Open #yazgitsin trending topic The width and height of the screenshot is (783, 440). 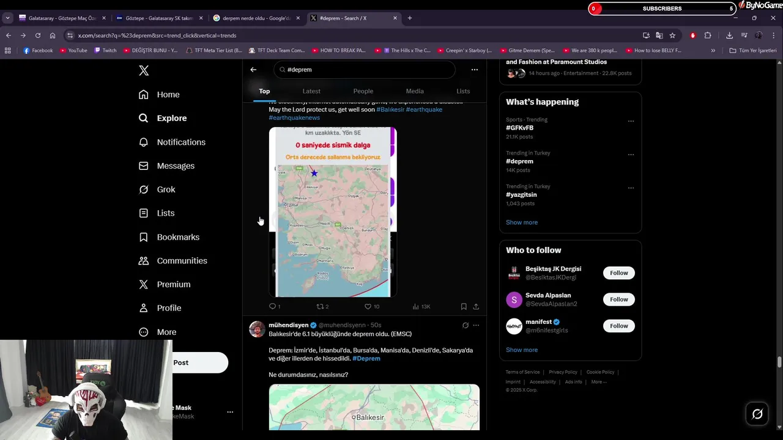coord(521,195)
